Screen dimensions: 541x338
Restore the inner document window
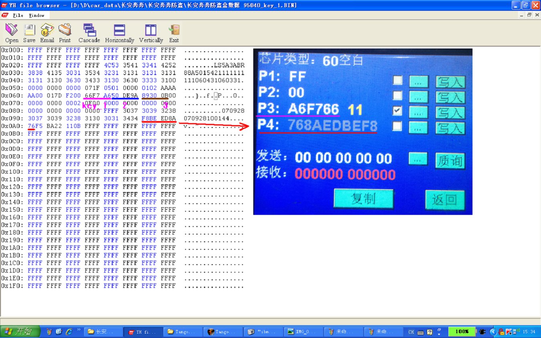pyautogui.click(x=529, y=15)
